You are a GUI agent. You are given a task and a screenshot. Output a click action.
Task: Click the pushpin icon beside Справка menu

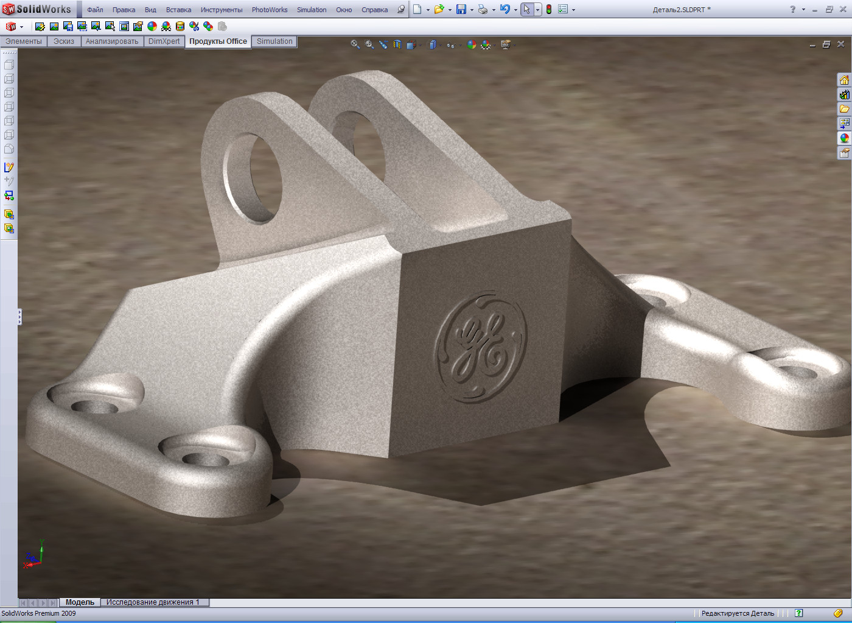[401, 9]
